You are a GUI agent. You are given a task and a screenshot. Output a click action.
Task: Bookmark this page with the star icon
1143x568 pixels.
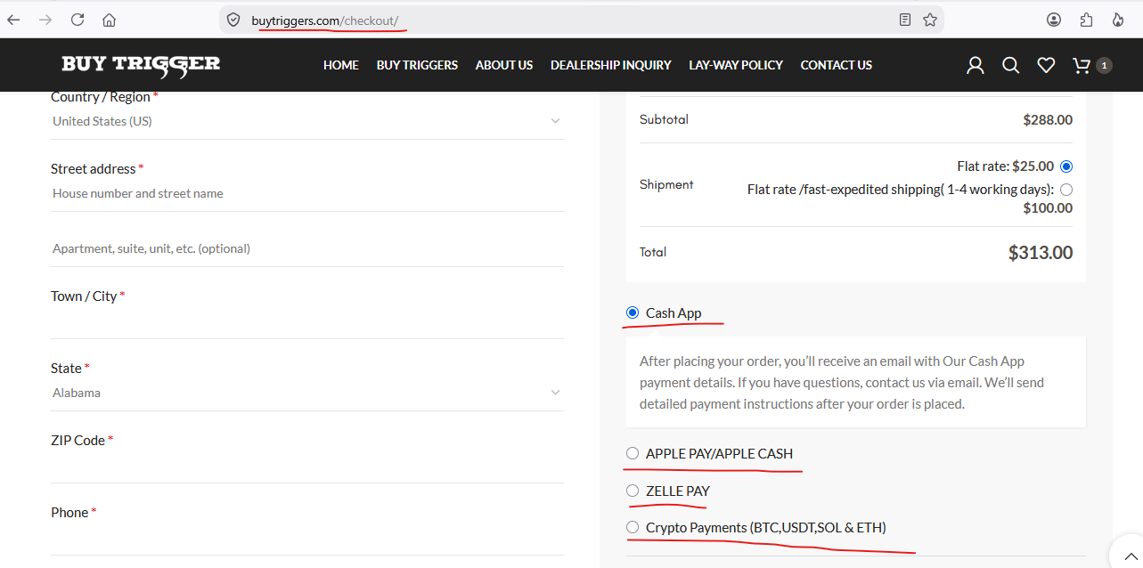[930, 20]
